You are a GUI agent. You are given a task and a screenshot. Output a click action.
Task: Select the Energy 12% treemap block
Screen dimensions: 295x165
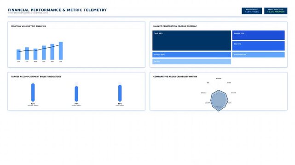pyautogui.click(x=192, y=55)
